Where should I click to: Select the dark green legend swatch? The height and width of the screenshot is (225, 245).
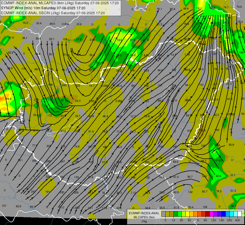tap(175, 214)
